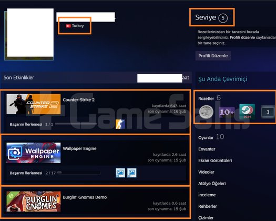Click 'Şu Anda Çevrimiçi' status text
Screen dimensions: 276x221
[x=223, y=79]
